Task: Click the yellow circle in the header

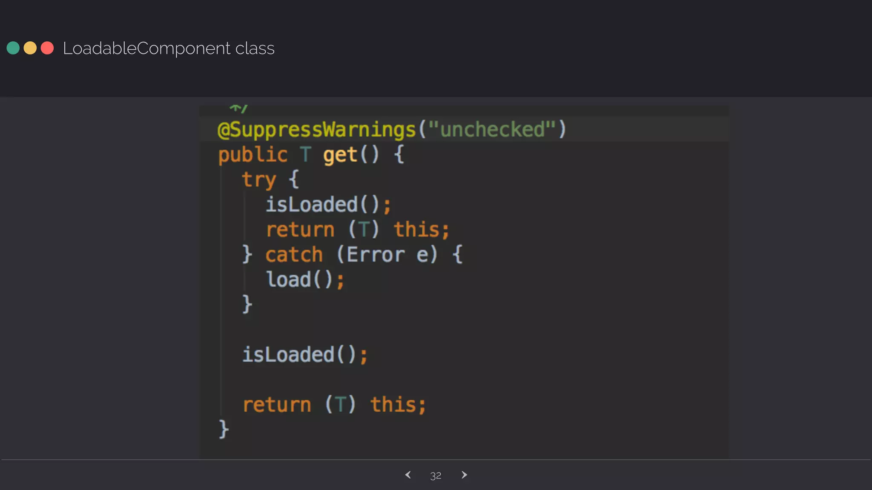Action: [30, 48]
